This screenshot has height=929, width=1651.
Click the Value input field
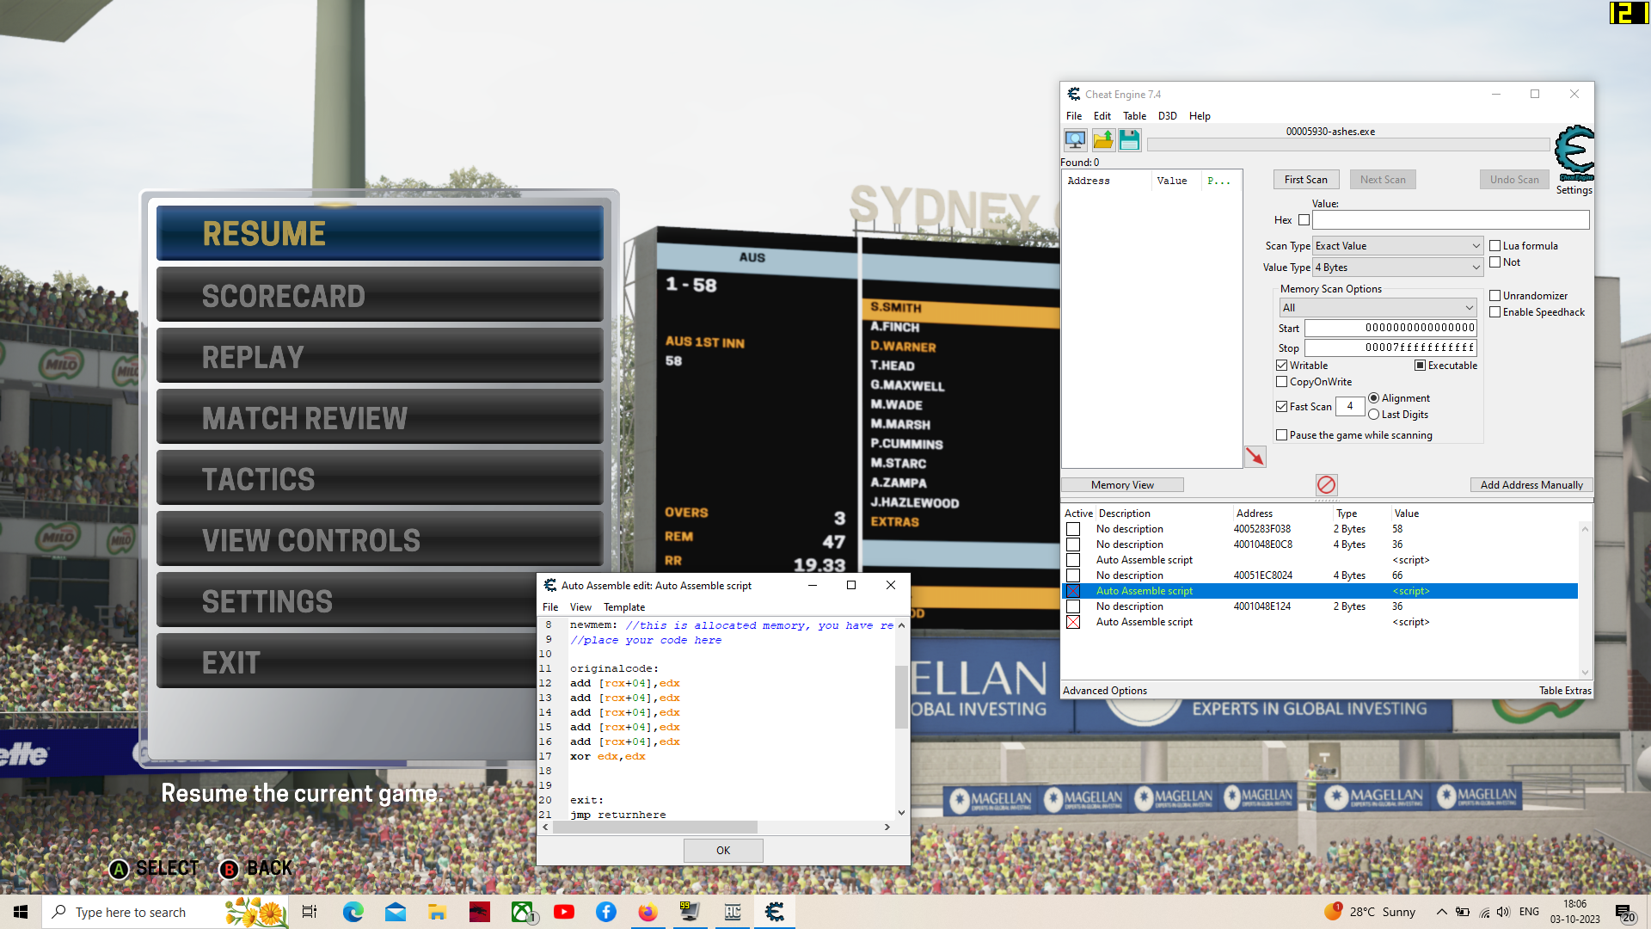(x=1451, y=220)
